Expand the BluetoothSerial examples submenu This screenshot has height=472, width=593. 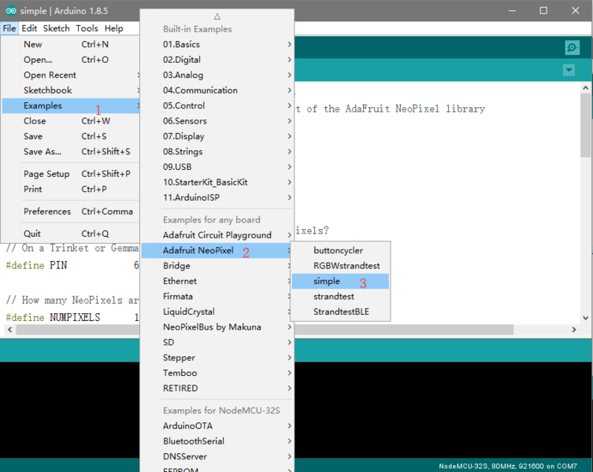[194, 441]
